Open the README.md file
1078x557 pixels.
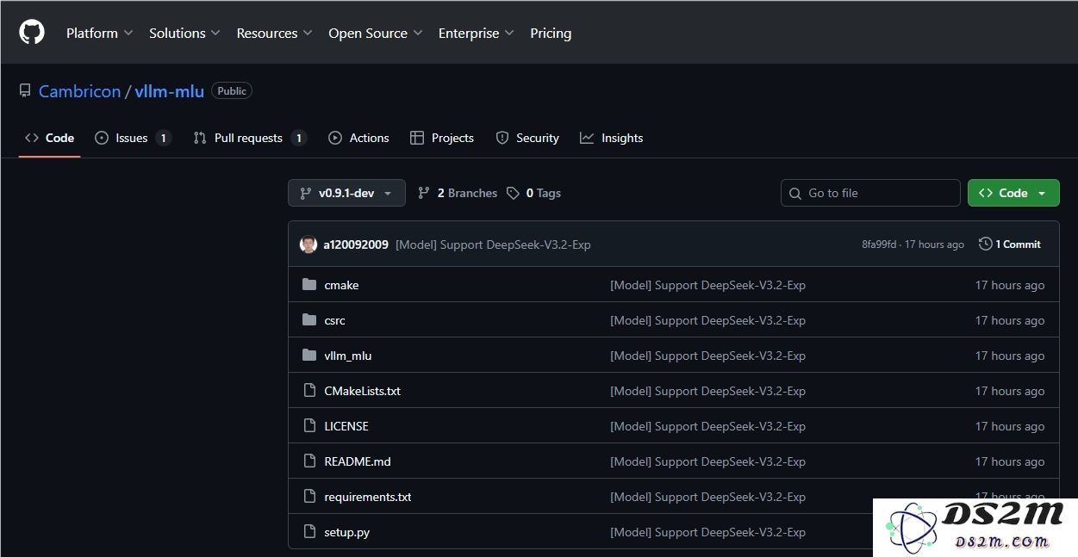[x=357, y=461]
